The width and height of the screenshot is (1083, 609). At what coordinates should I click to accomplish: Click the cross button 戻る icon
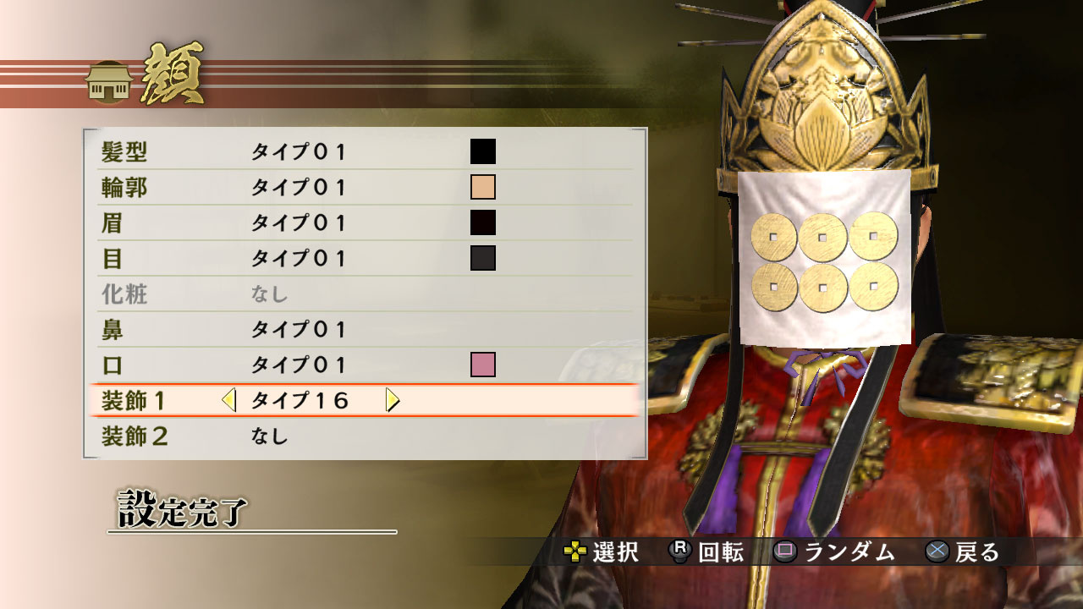click(x=937, y=552)
